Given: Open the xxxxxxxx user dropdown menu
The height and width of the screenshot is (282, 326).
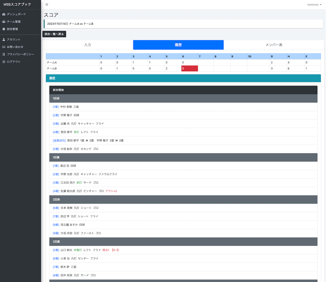Looking at the screenshot, I should [x=314, y=5].
